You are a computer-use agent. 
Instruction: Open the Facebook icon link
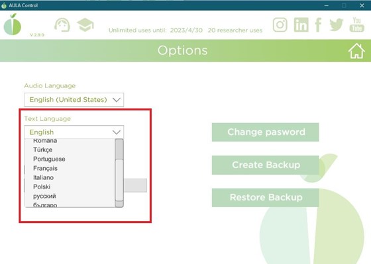[x=318, y=24]
